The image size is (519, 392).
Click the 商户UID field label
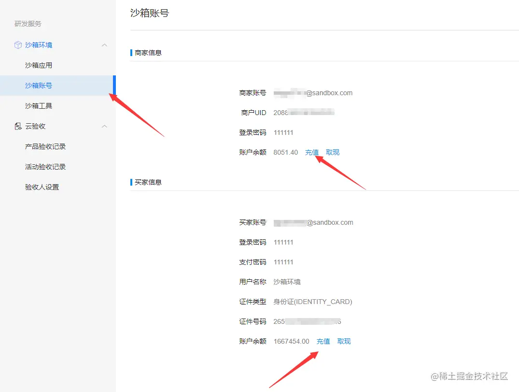tap(253, 113)
